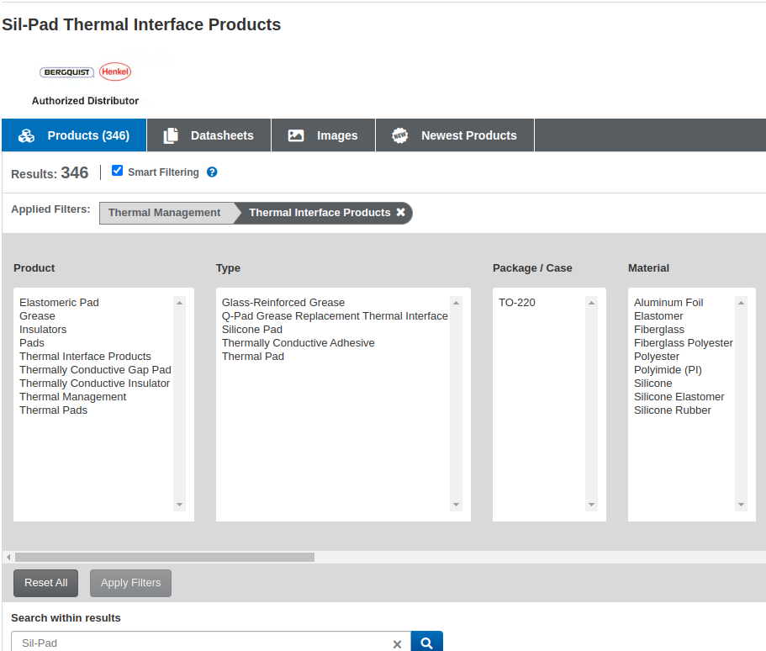Click the Apply Filters button
The height and width of the screenshot is (651, 766).
(130, 583)
